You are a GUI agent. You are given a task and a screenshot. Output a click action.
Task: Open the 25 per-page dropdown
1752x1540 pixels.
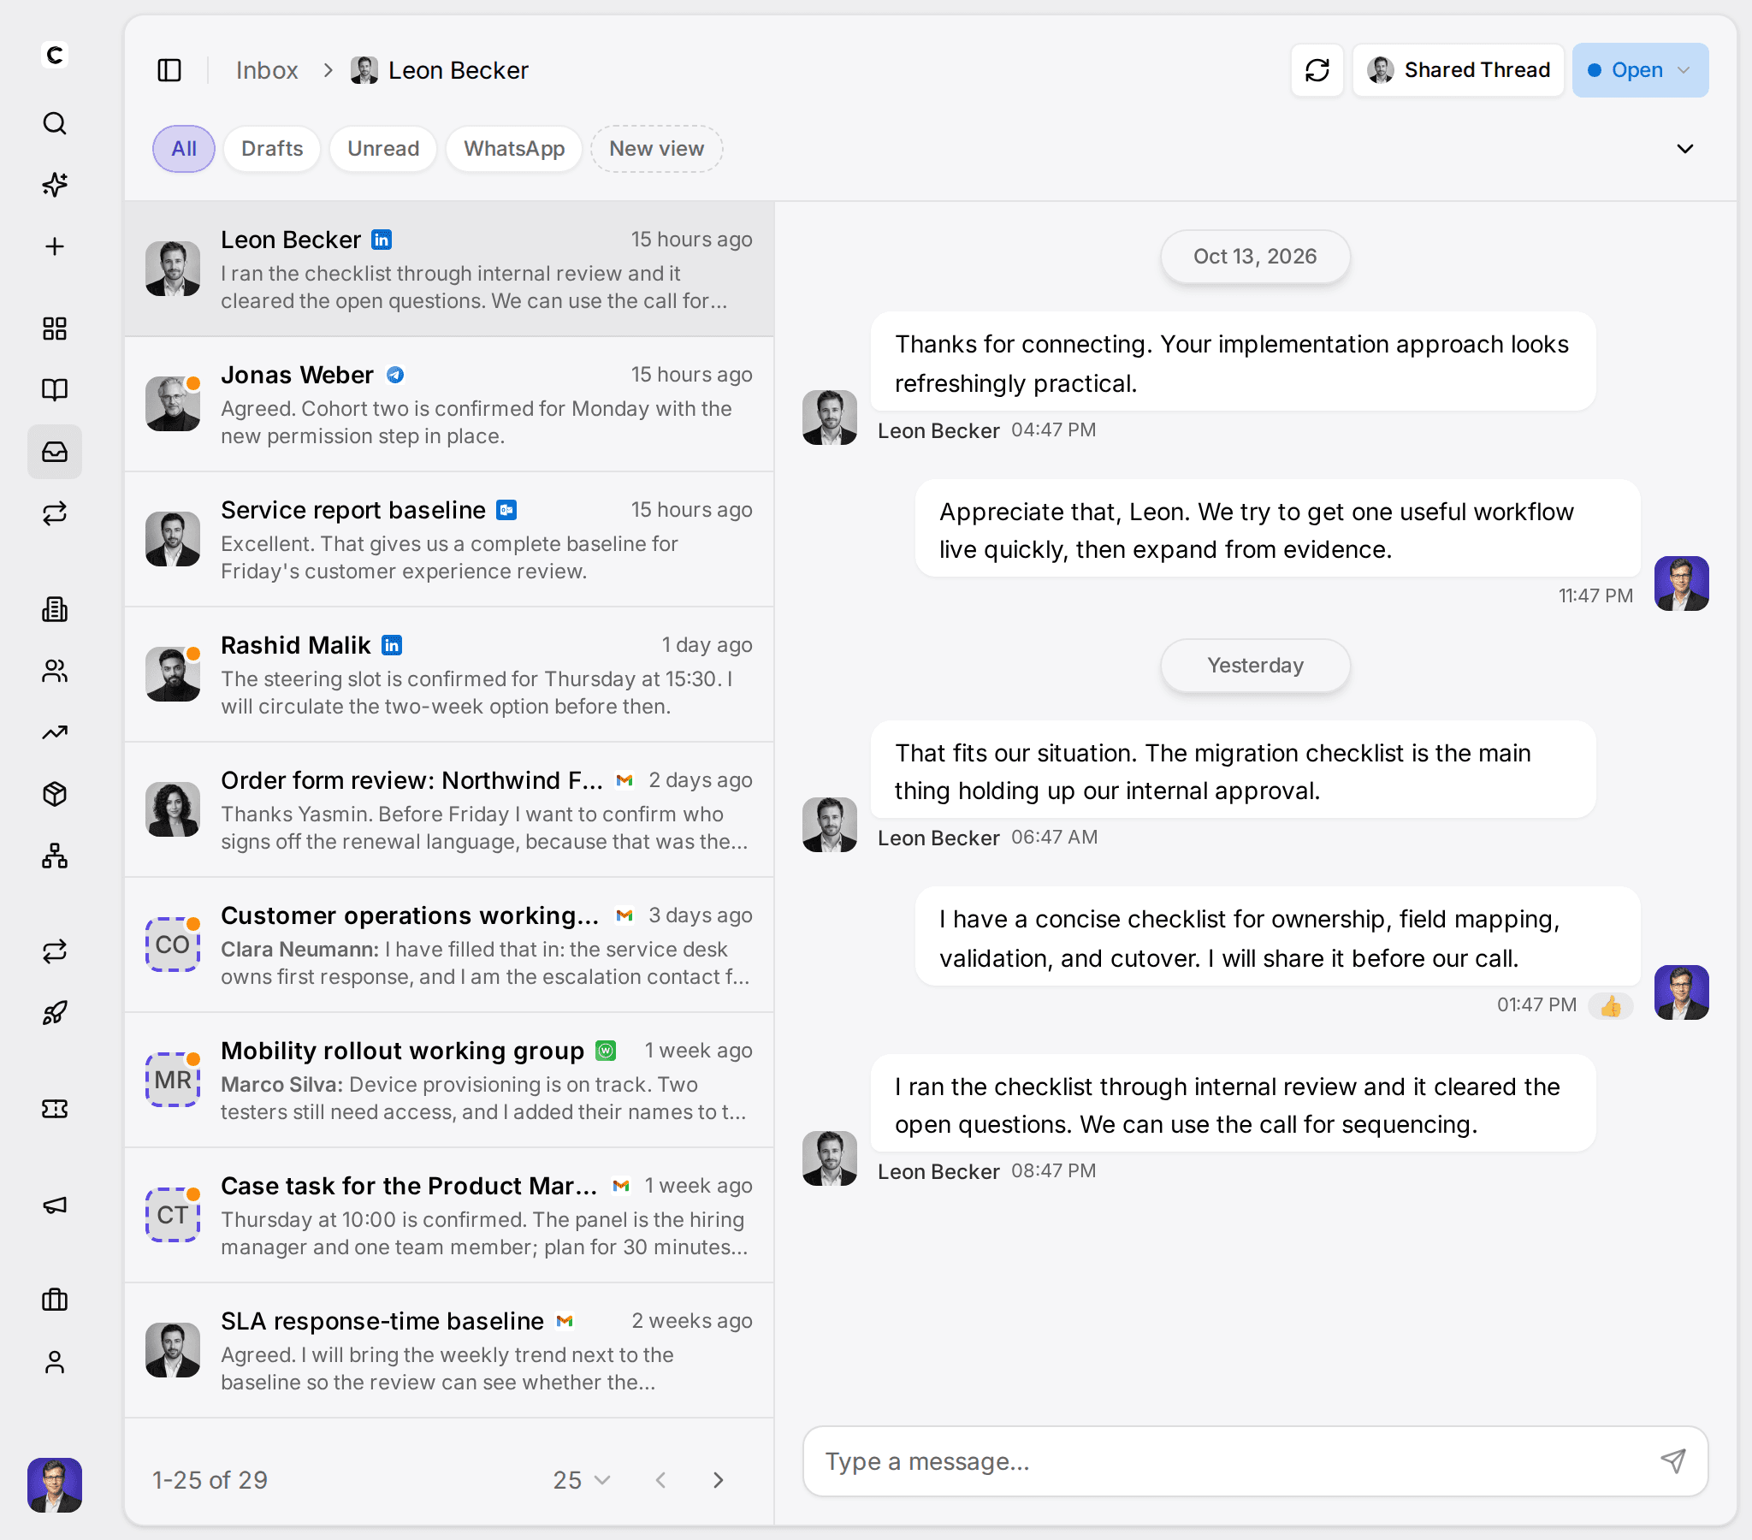tap(581, 1480)
